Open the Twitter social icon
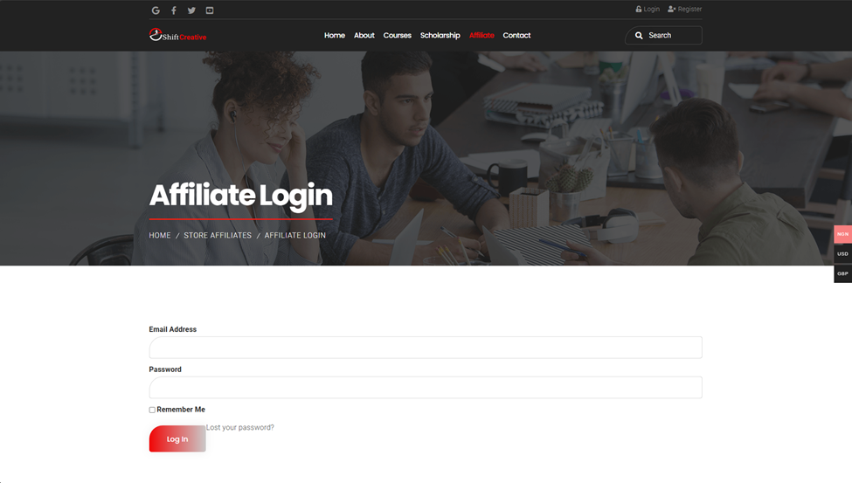 [x=191, y=10]
